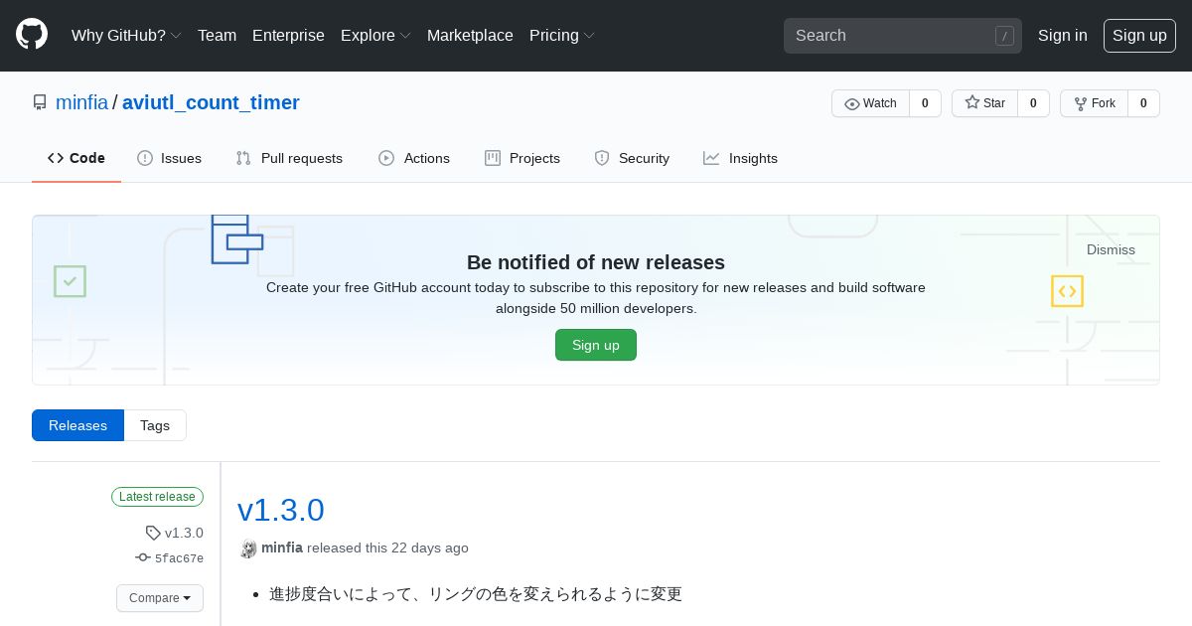
Task: Watch this repository
Action: (x=870, y=103)
